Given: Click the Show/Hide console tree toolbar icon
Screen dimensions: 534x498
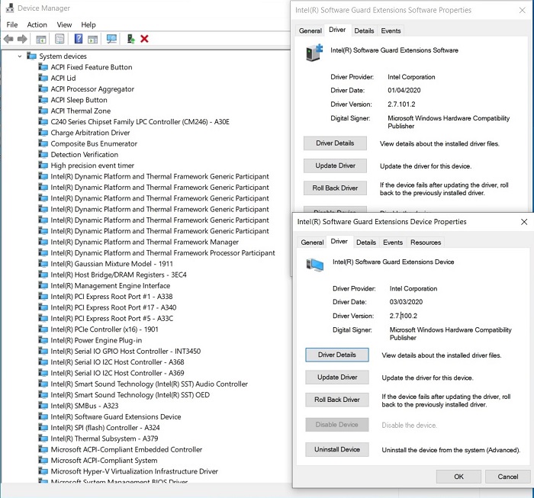Looking at the screenshot, I should 41,39.
